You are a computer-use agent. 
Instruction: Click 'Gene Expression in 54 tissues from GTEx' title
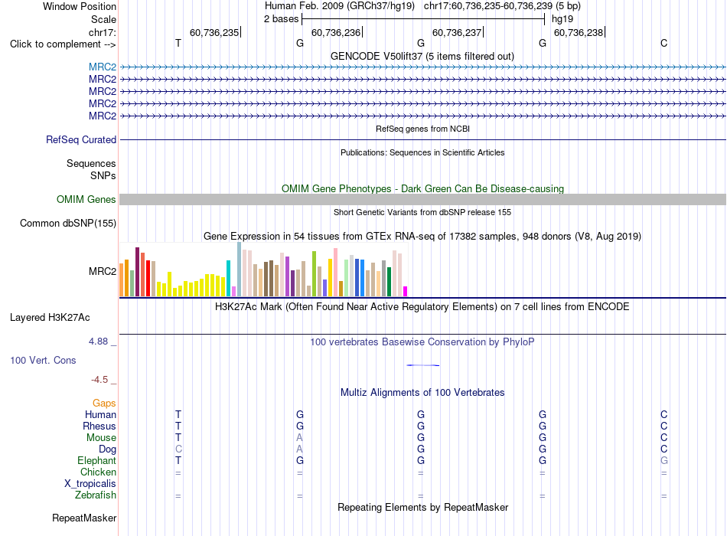[x=422, y=236]
